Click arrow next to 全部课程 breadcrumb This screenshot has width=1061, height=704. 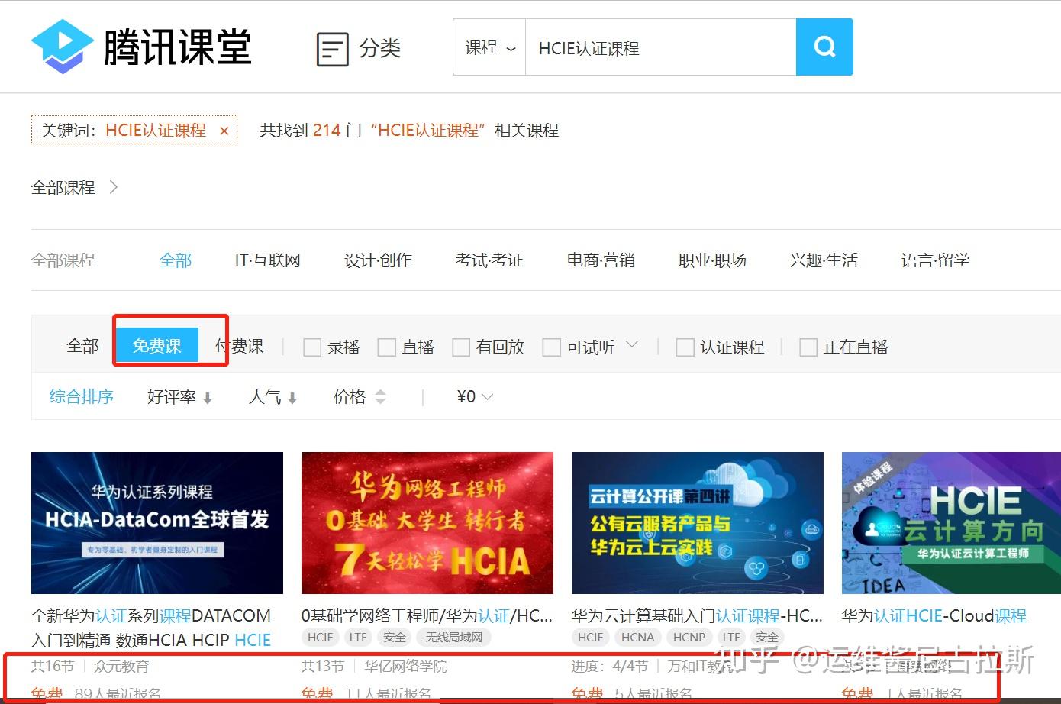tap(114, 187)
